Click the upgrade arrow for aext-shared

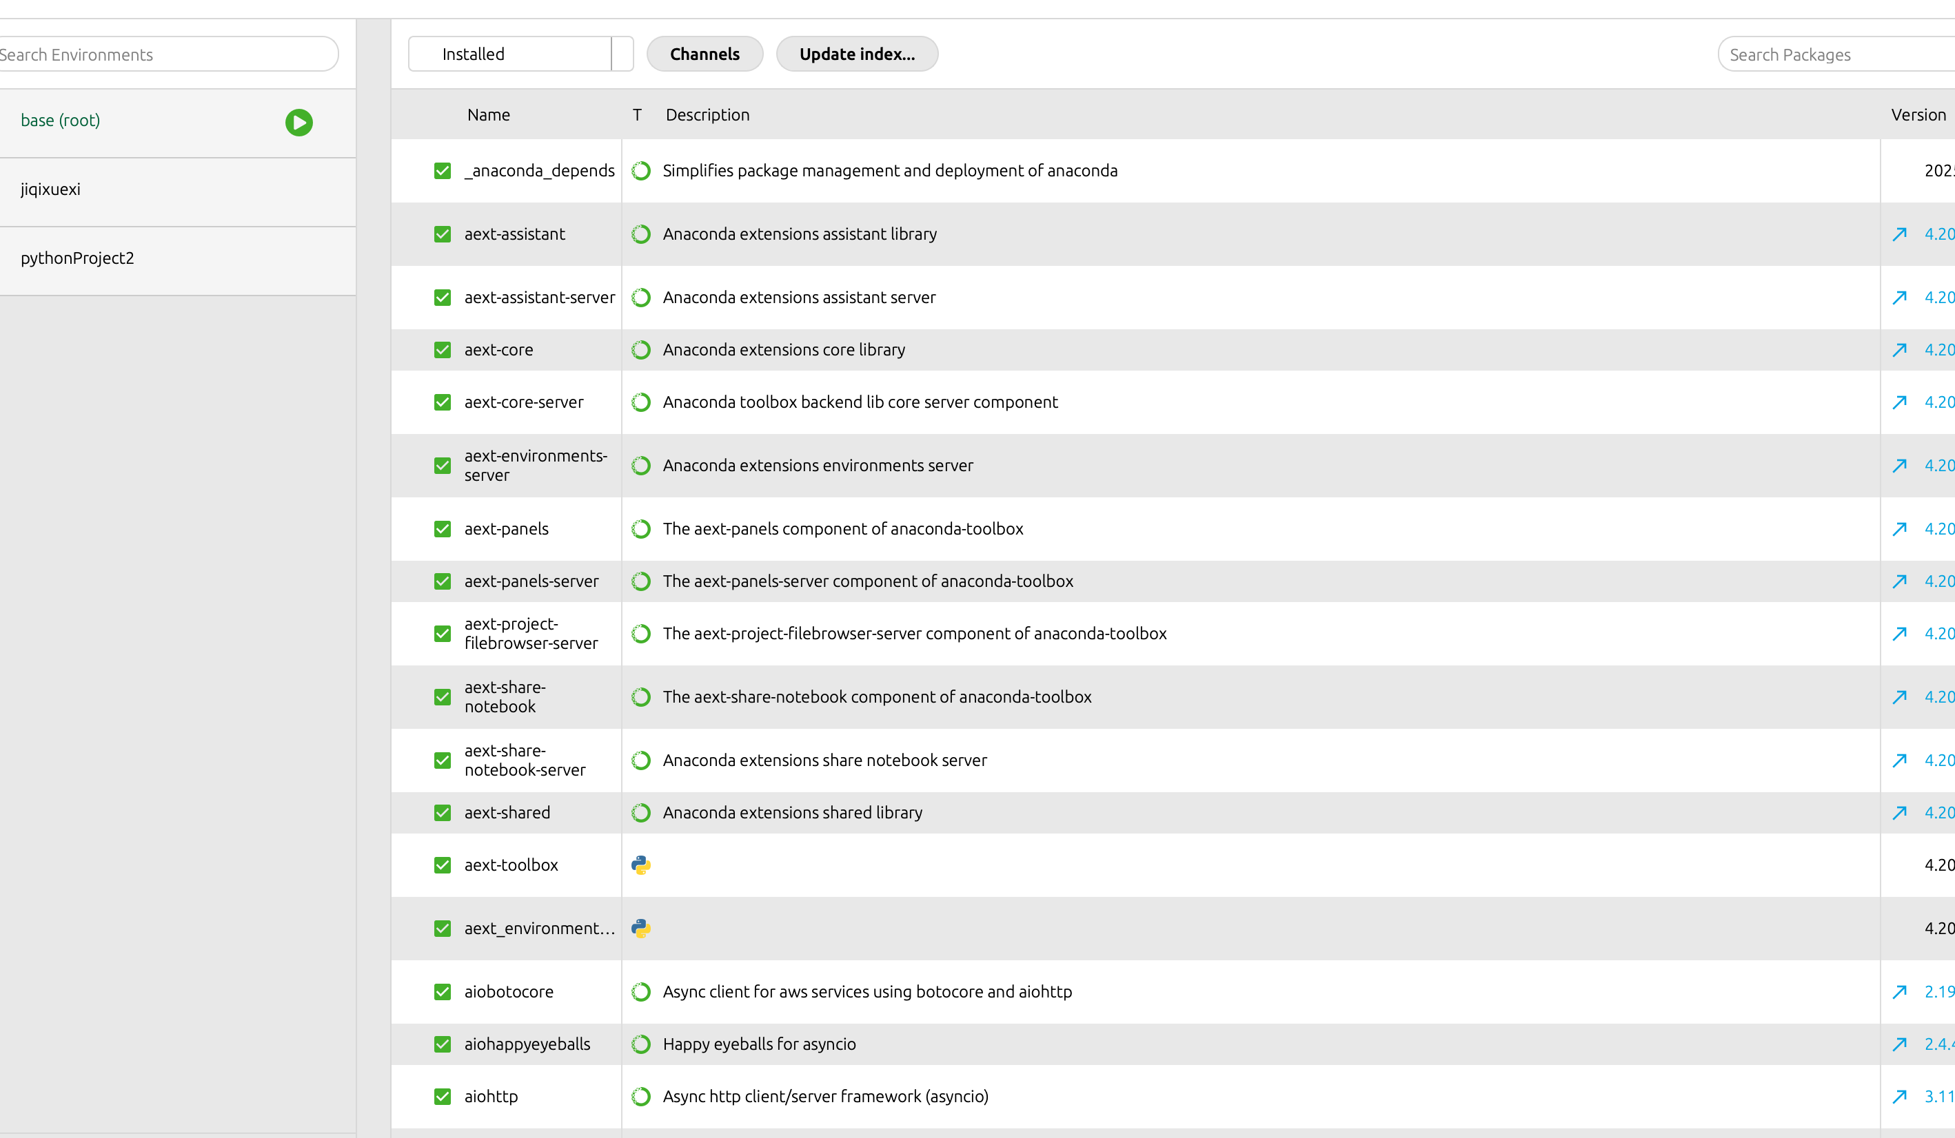tap(1899, 812)
